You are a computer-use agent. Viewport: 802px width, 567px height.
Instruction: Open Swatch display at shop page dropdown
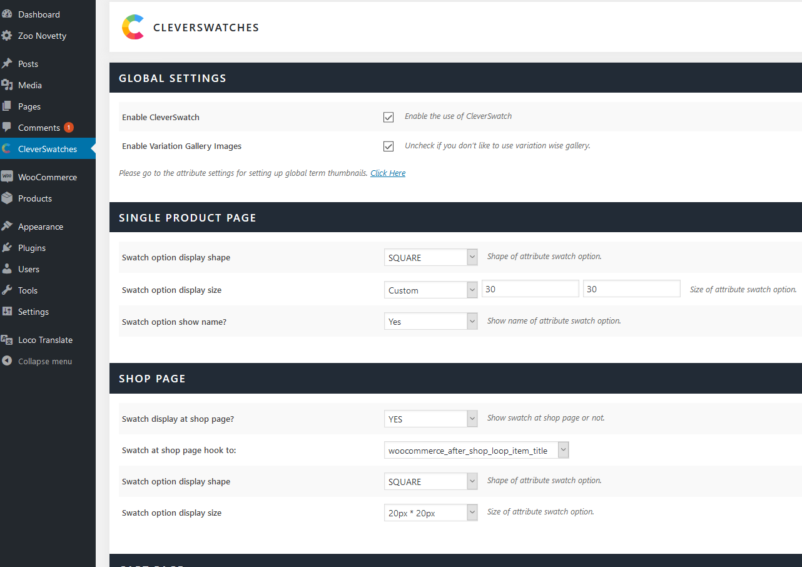431,419
